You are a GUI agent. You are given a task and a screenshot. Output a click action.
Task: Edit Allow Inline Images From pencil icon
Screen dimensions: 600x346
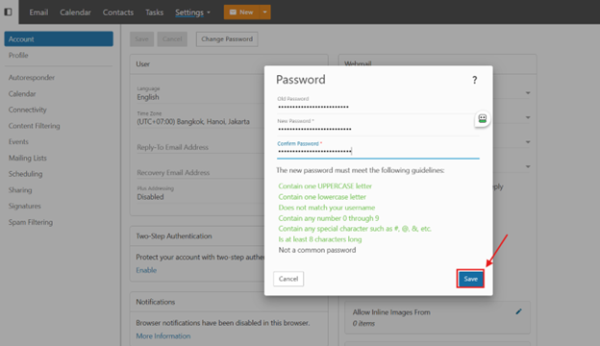coord(518,311)
